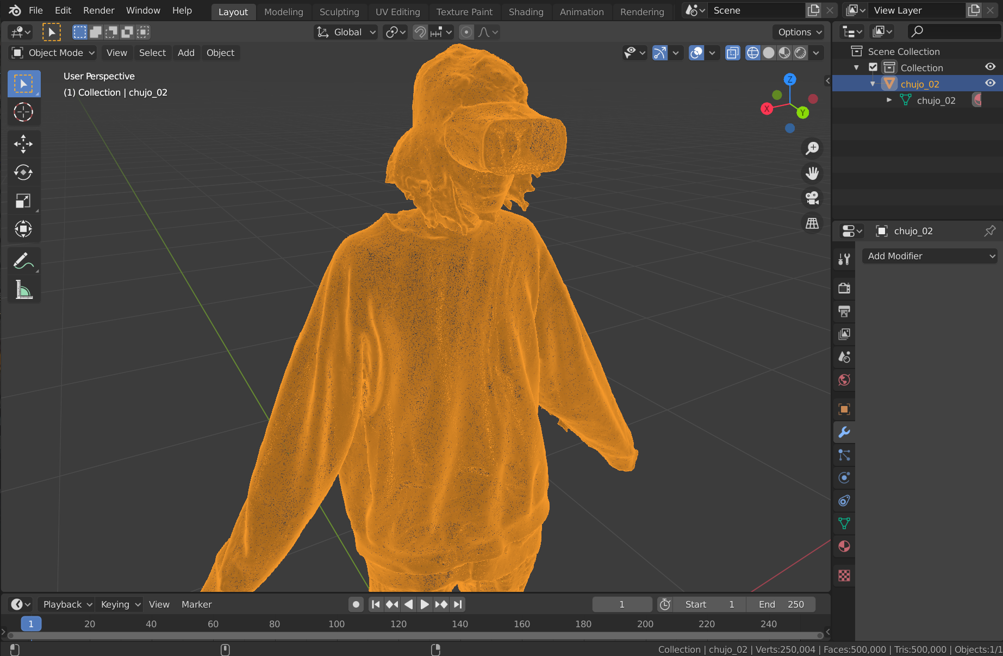Activate the Rotate tool

tap(23, 172)
